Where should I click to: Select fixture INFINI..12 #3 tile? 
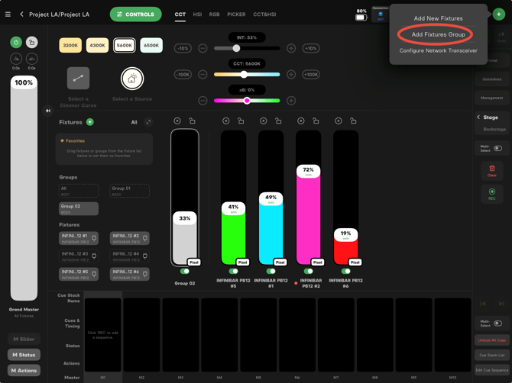coord(79,256)
